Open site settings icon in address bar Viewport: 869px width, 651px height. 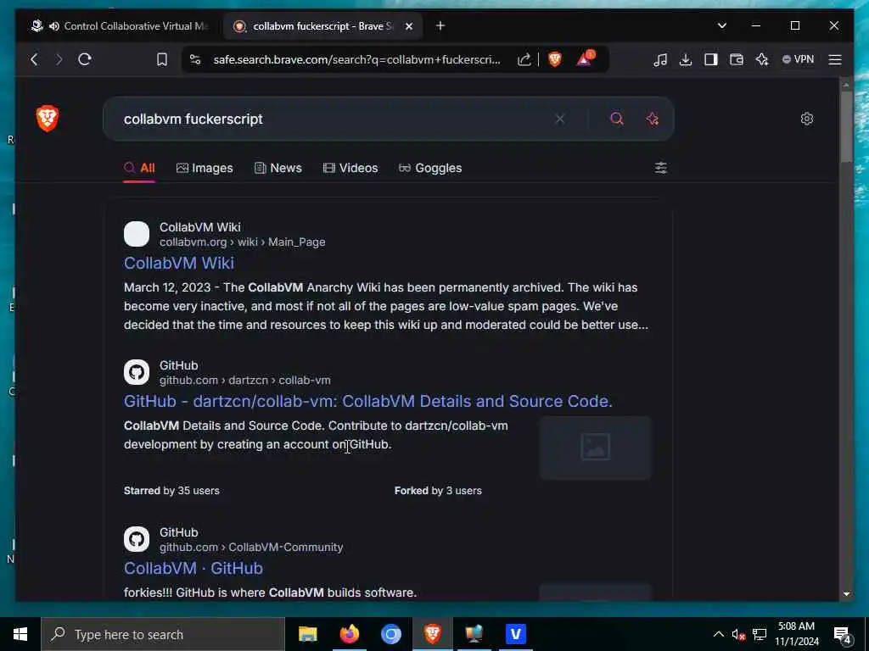[195, 59]
